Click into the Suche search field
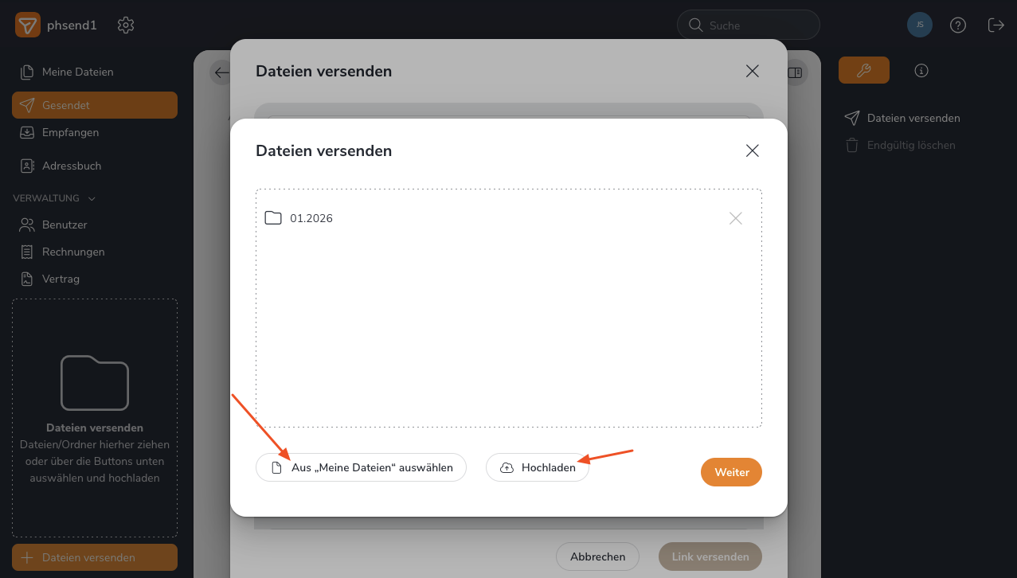 tap(757, 25)
